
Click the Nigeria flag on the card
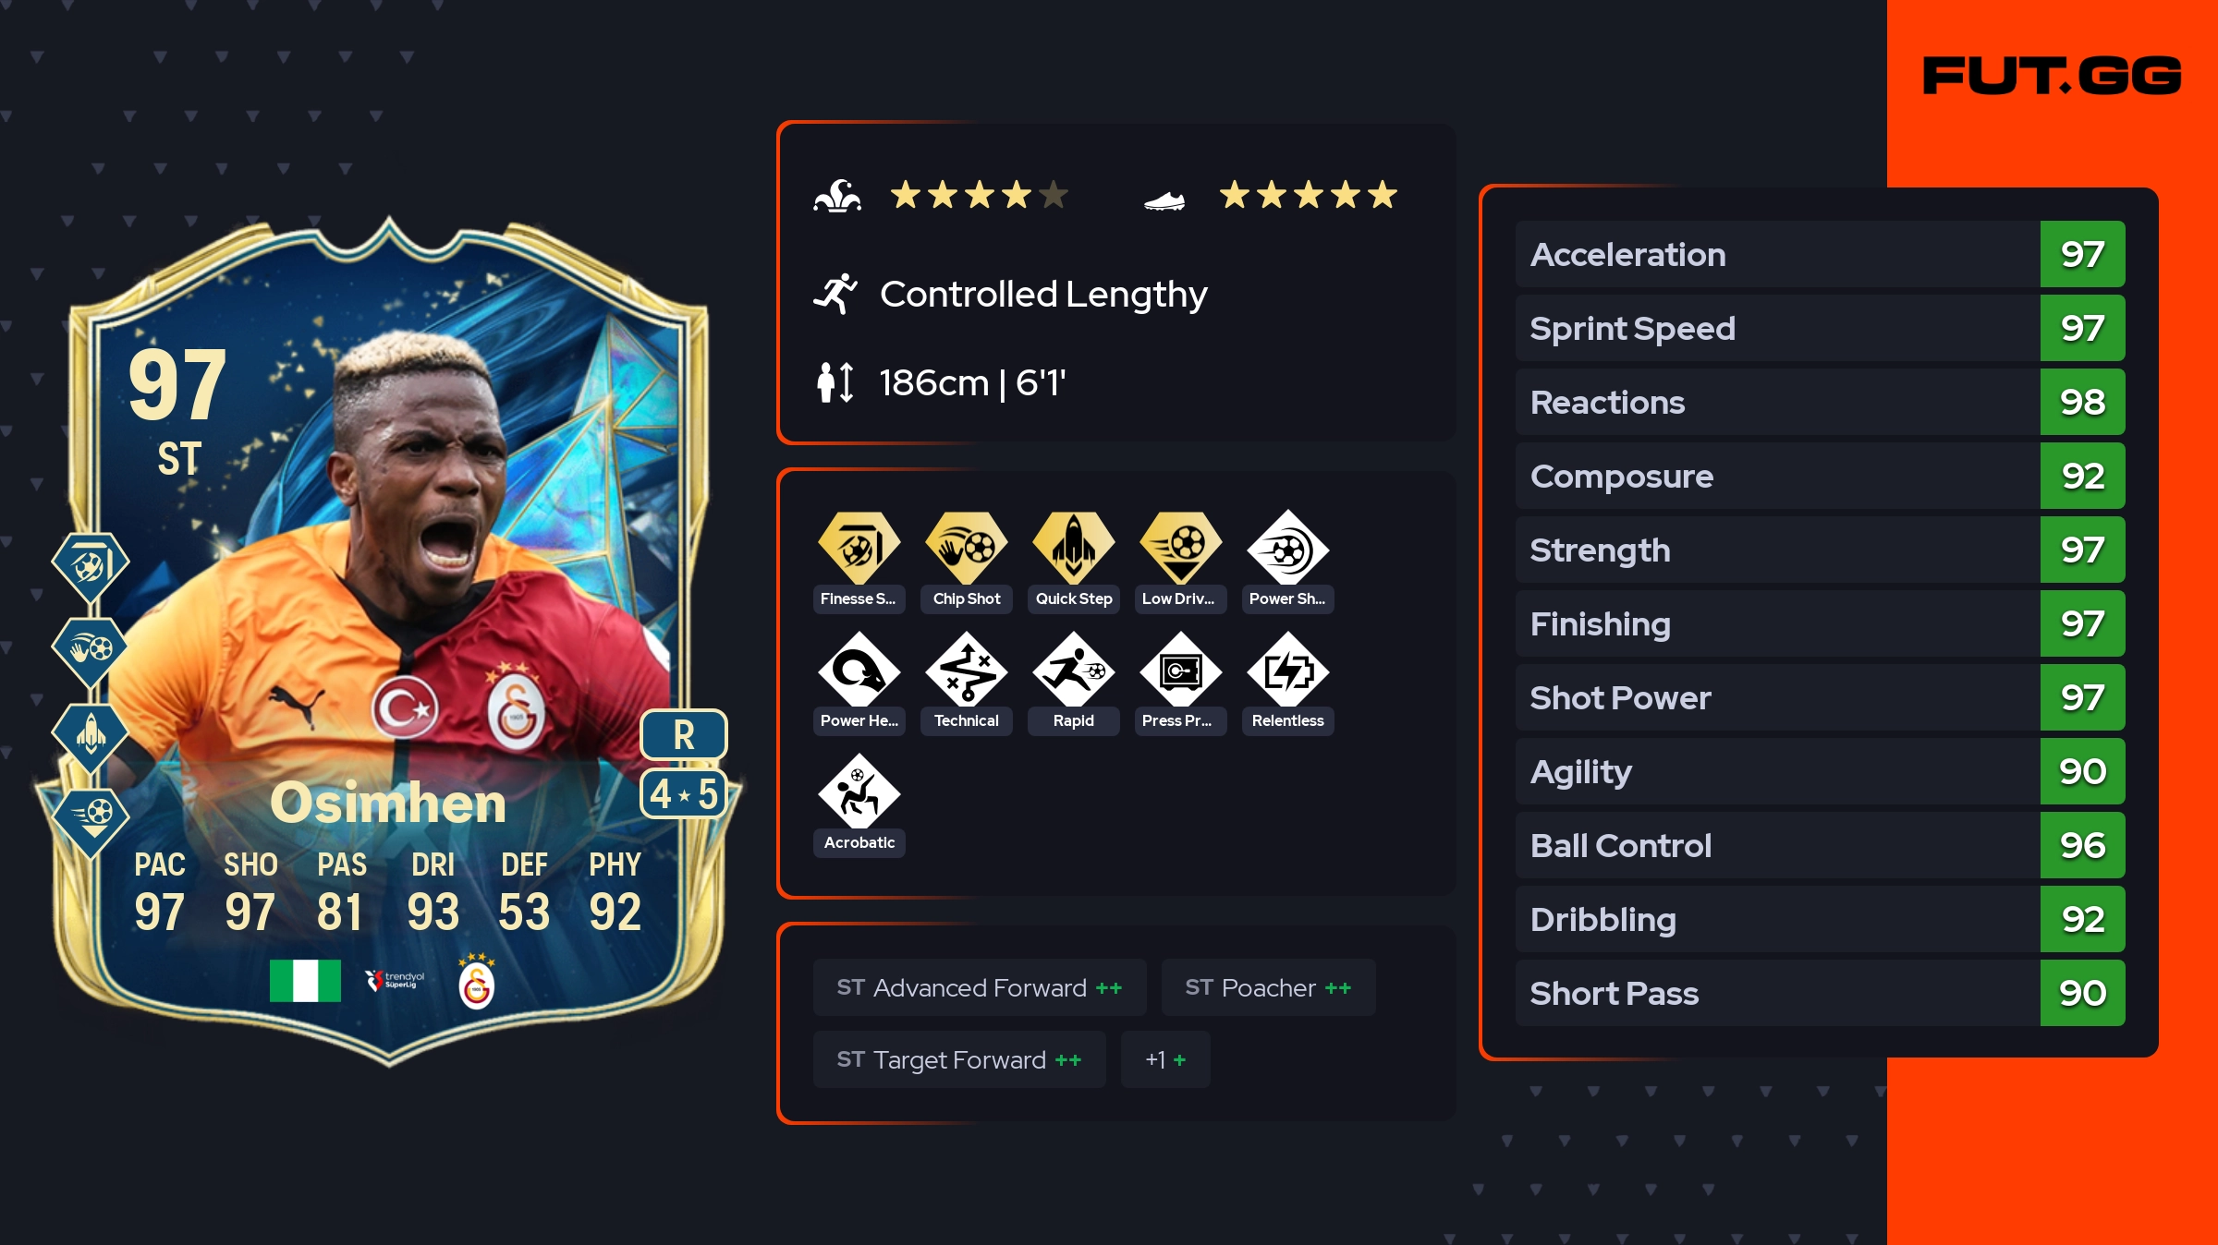click(x=305, y=981)
